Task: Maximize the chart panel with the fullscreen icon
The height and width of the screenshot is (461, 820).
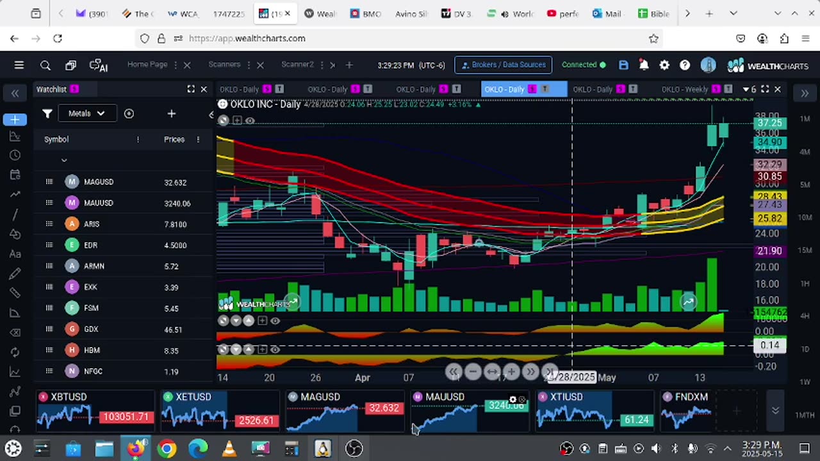Action: [765, 89]
